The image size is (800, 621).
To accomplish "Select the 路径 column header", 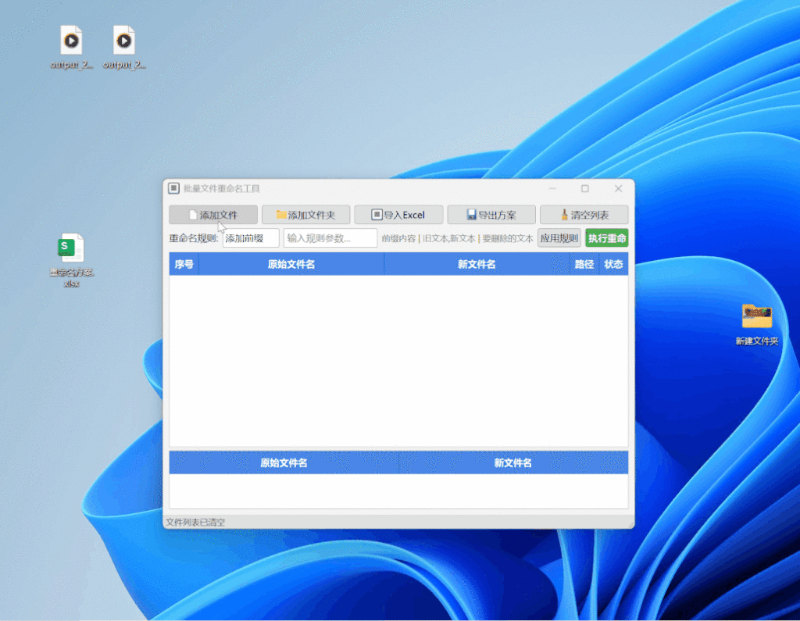I will tap(584, 264).
